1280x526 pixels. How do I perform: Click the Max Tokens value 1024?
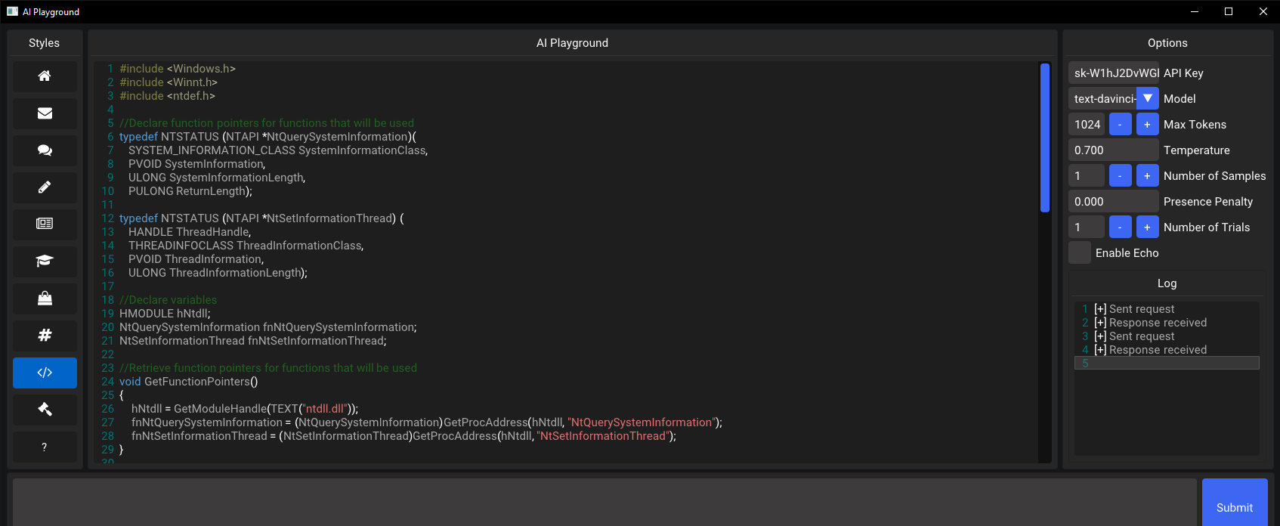(1087, 124)
